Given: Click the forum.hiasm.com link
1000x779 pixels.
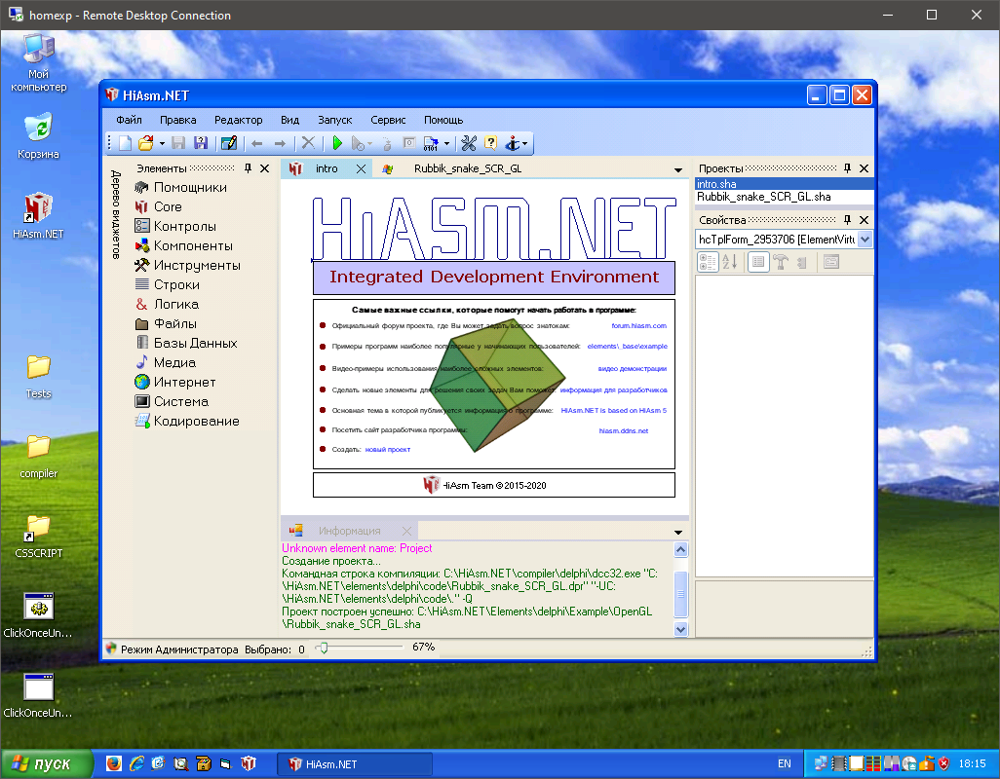Looking at the screenshot, I should 638,325.
